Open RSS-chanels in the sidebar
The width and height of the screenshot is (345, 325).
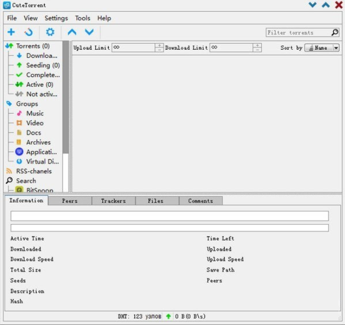pyautogui.click(x=33, y=171)
